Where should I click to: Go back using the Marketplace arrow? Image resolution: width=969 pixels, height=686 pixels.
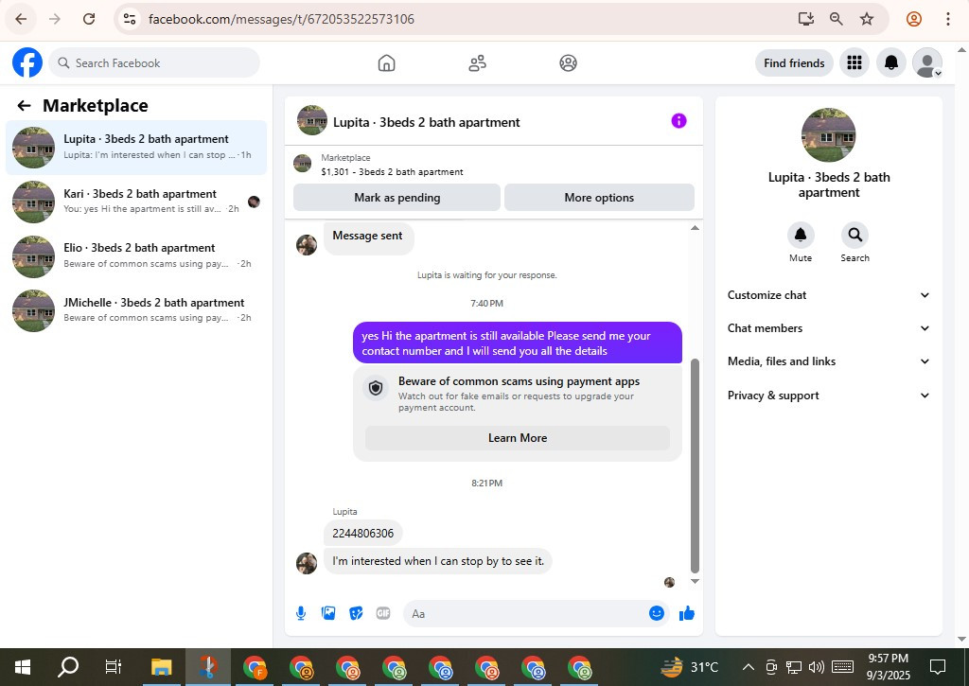[24, 106]
